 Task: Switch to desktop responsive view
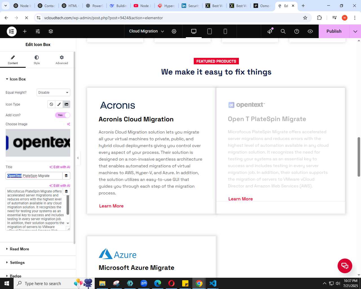coord(194,31)
